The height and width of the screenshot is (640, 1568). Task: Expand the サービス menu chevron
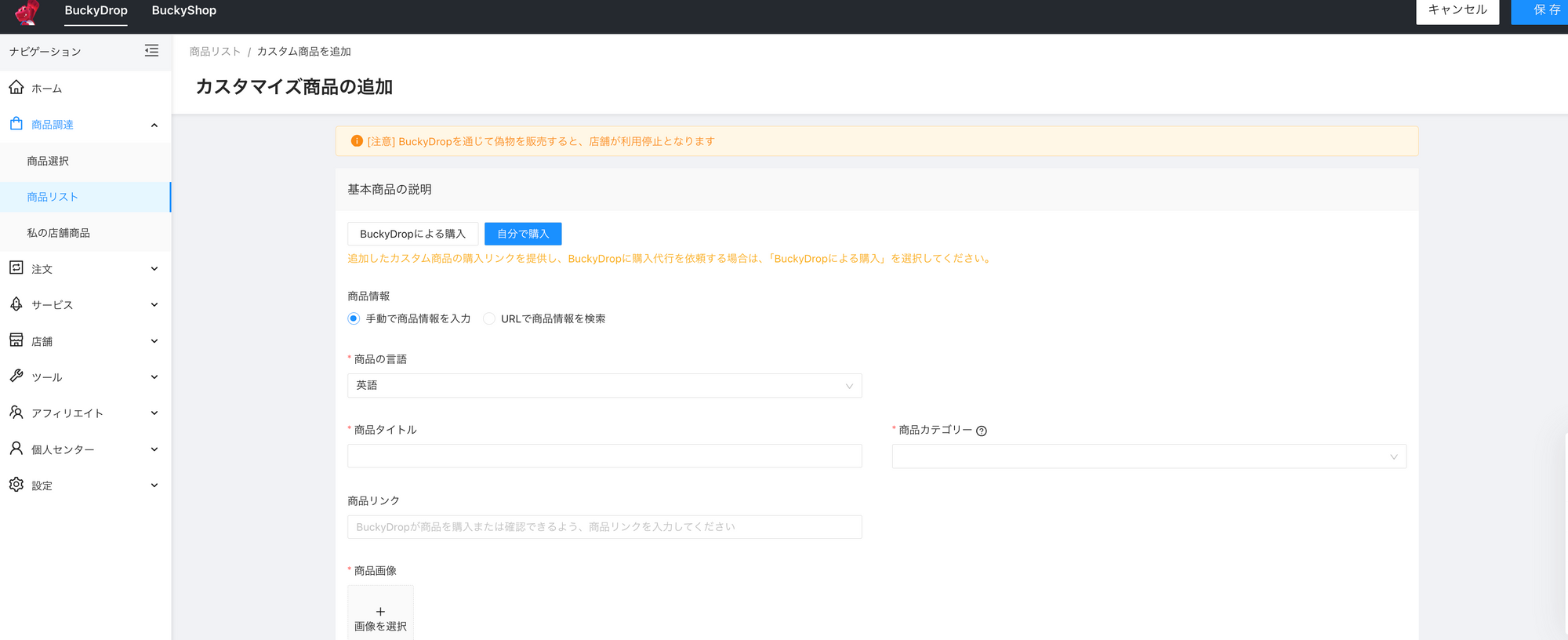pyautogui.click(x=154, y=305)
